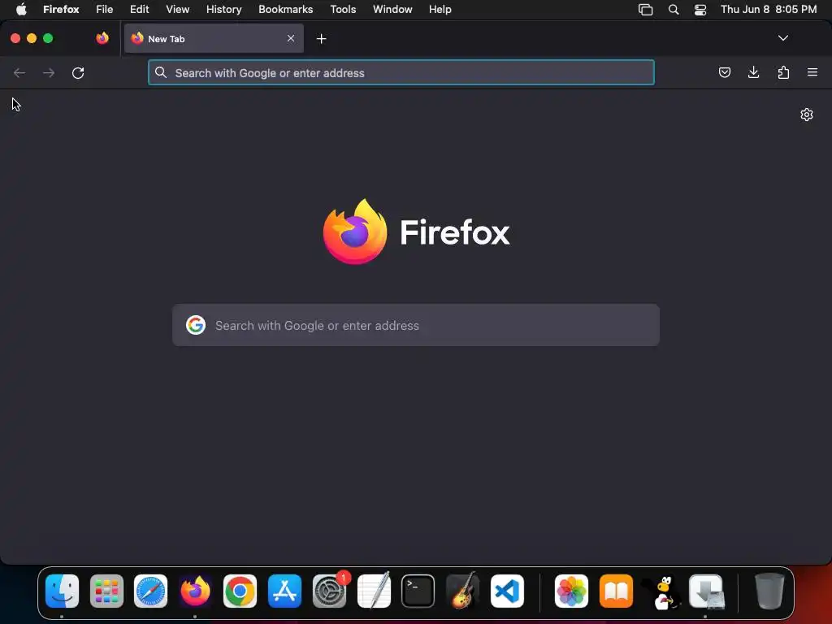
Task: Click the Google logo in search box
Action: click(196, 325)
